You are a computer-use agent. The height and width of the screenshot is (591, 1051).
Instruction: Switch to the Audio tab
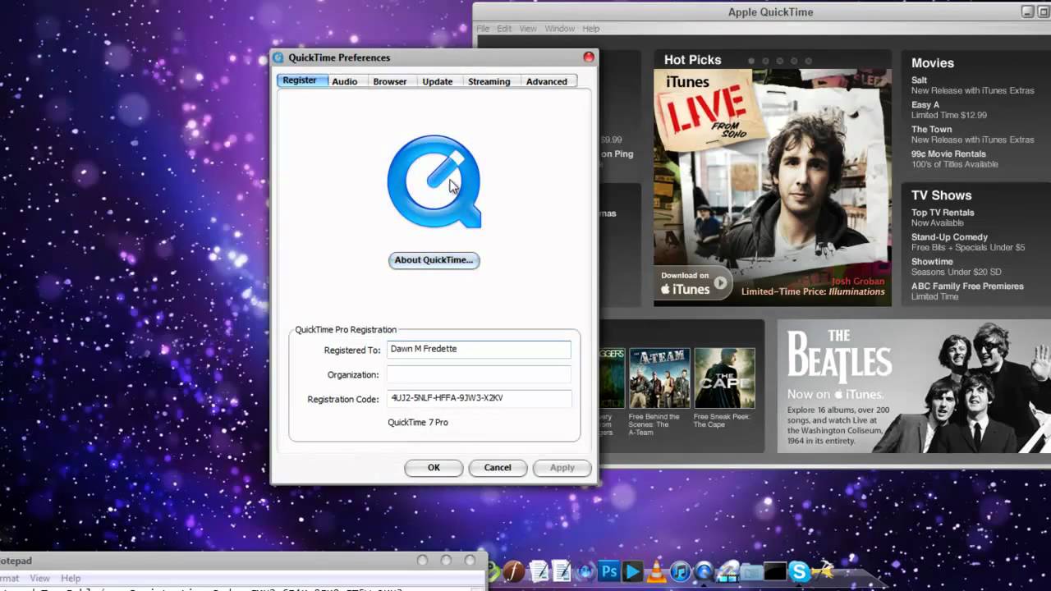[345, 81]
